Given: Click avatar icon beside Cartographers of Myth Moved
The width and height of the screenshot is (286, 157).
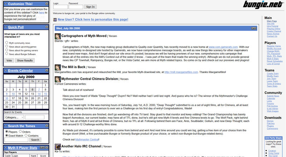Looking at the screenshot, I should tap(58, 36).
